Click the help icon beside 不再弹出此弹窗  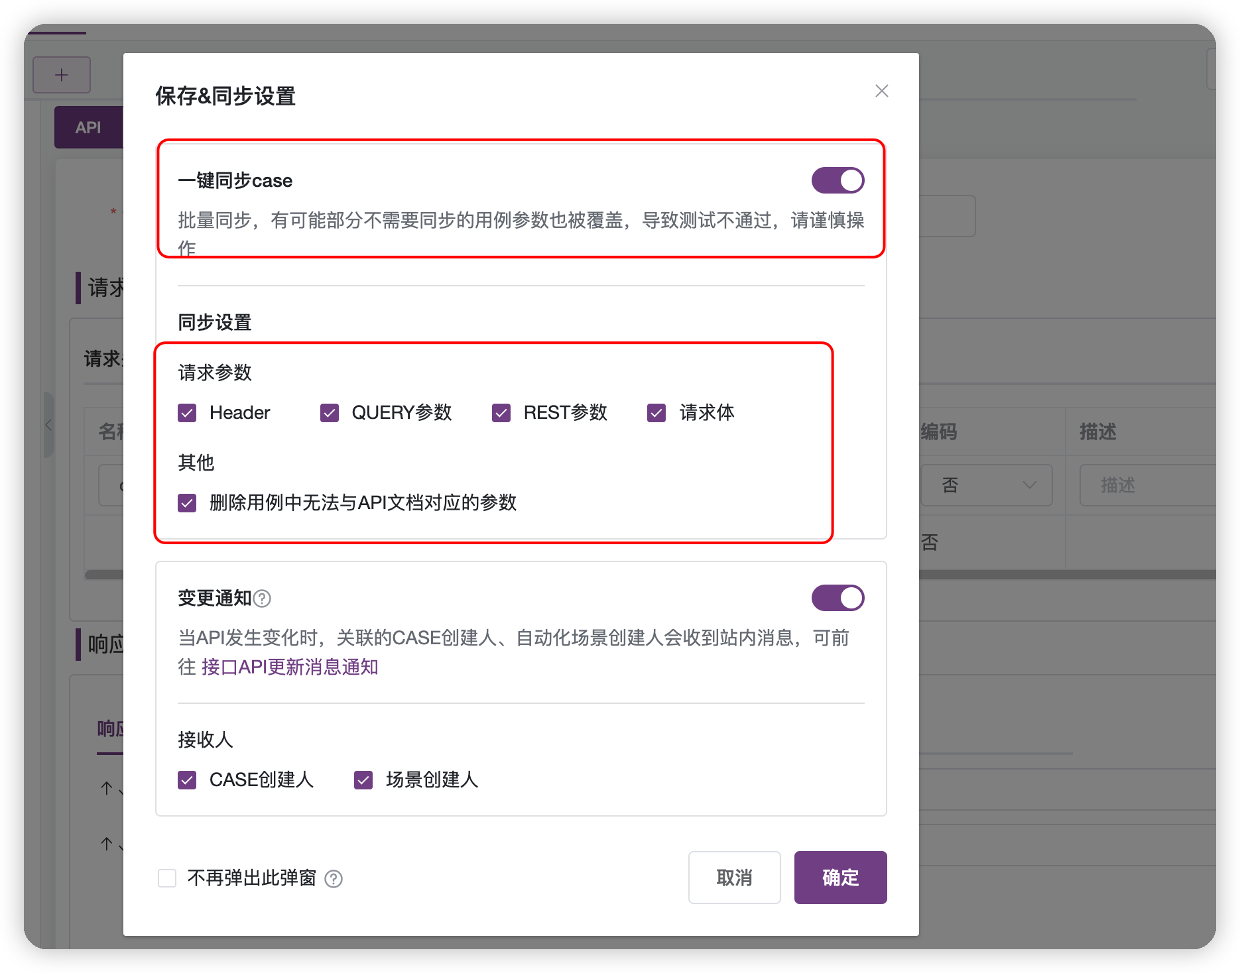(x=335, y=878)
